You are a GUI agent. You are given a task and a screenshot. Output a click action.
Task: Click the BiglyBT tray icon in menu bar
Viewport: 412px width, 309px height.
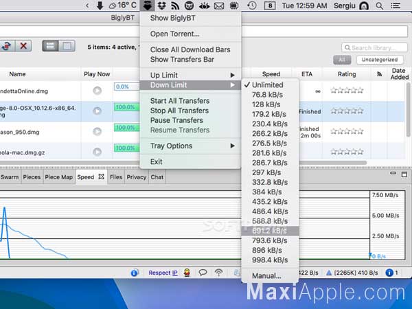(147, 5)
